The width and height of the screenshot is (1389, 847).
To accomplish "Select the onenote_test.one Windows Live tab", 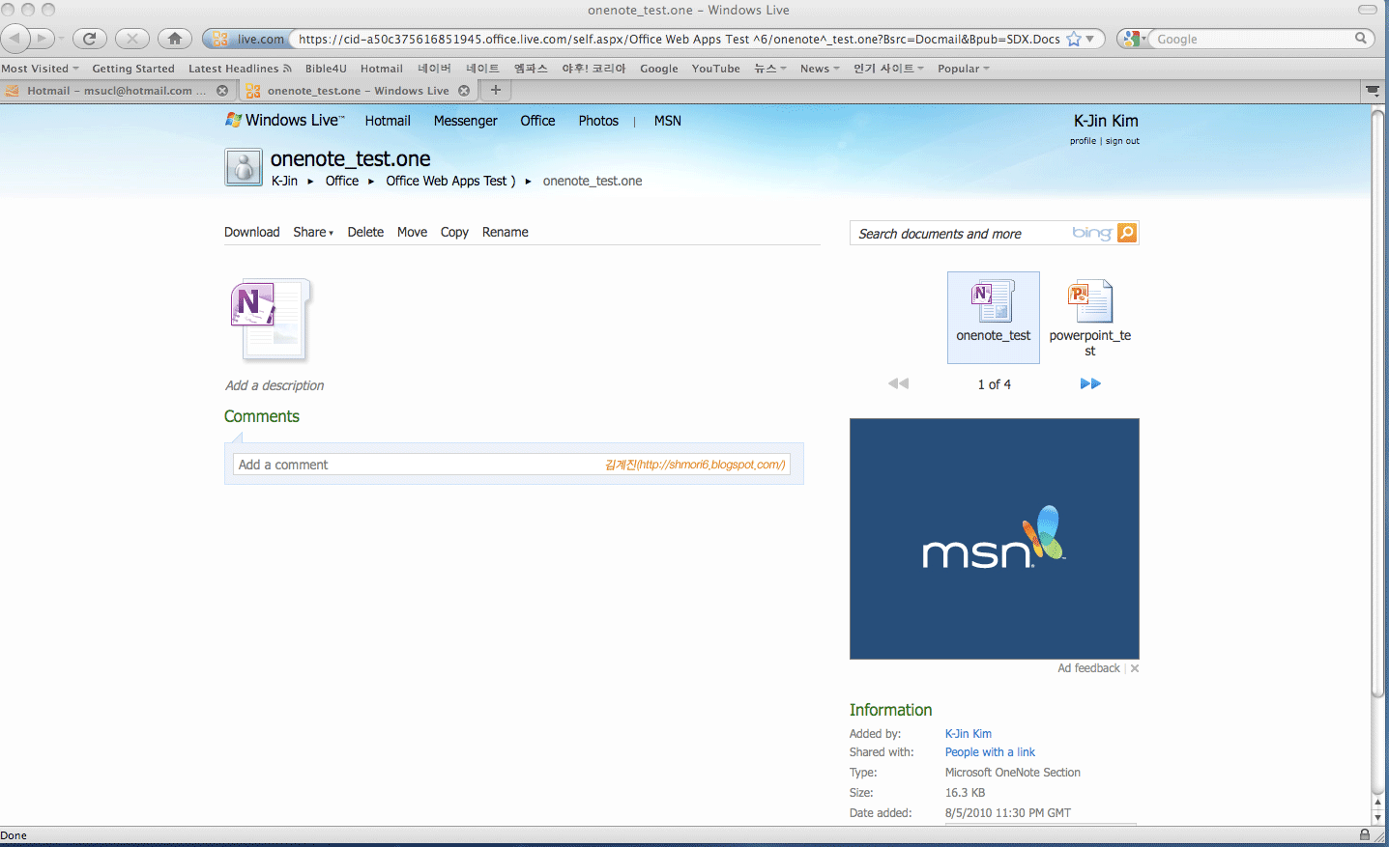I will 358,91.
